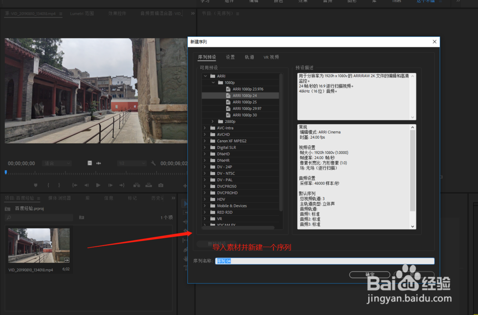Click the search bin icon in Project panel

point(81,217)
